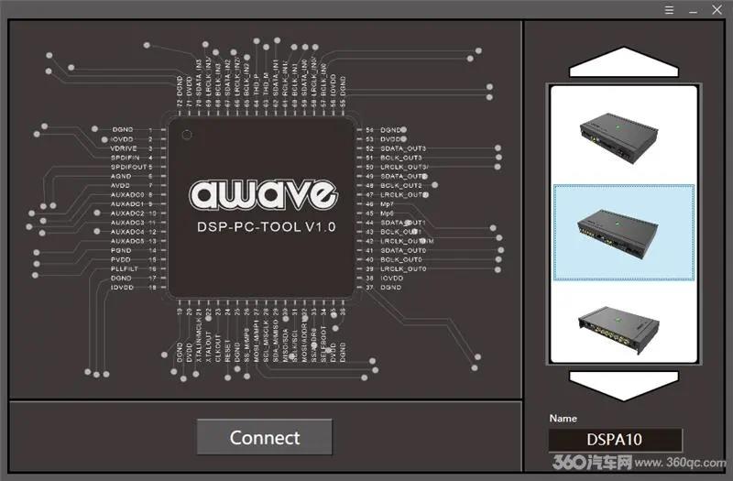The height and width of the screenshot is (481, 733).
Task: Click the PLLFILT pin label
Action: tap(125, 268)
